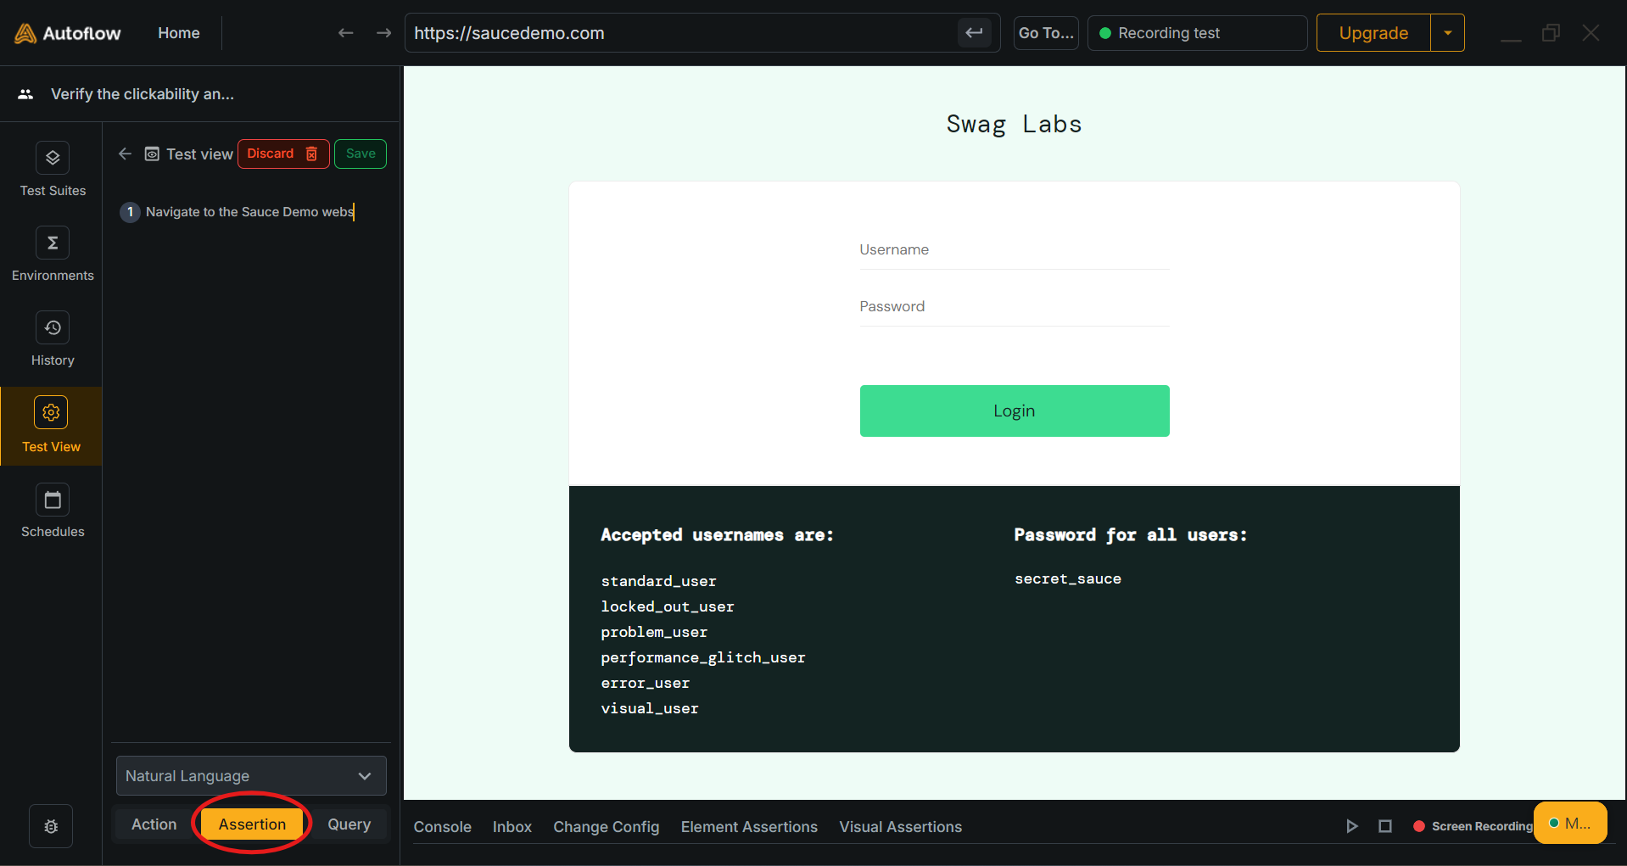Open the Visual Assertions tab

901,827
